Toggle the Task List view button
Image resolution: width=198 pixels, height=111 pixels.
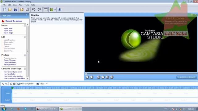pyautogui.click(x=45, y=10)
